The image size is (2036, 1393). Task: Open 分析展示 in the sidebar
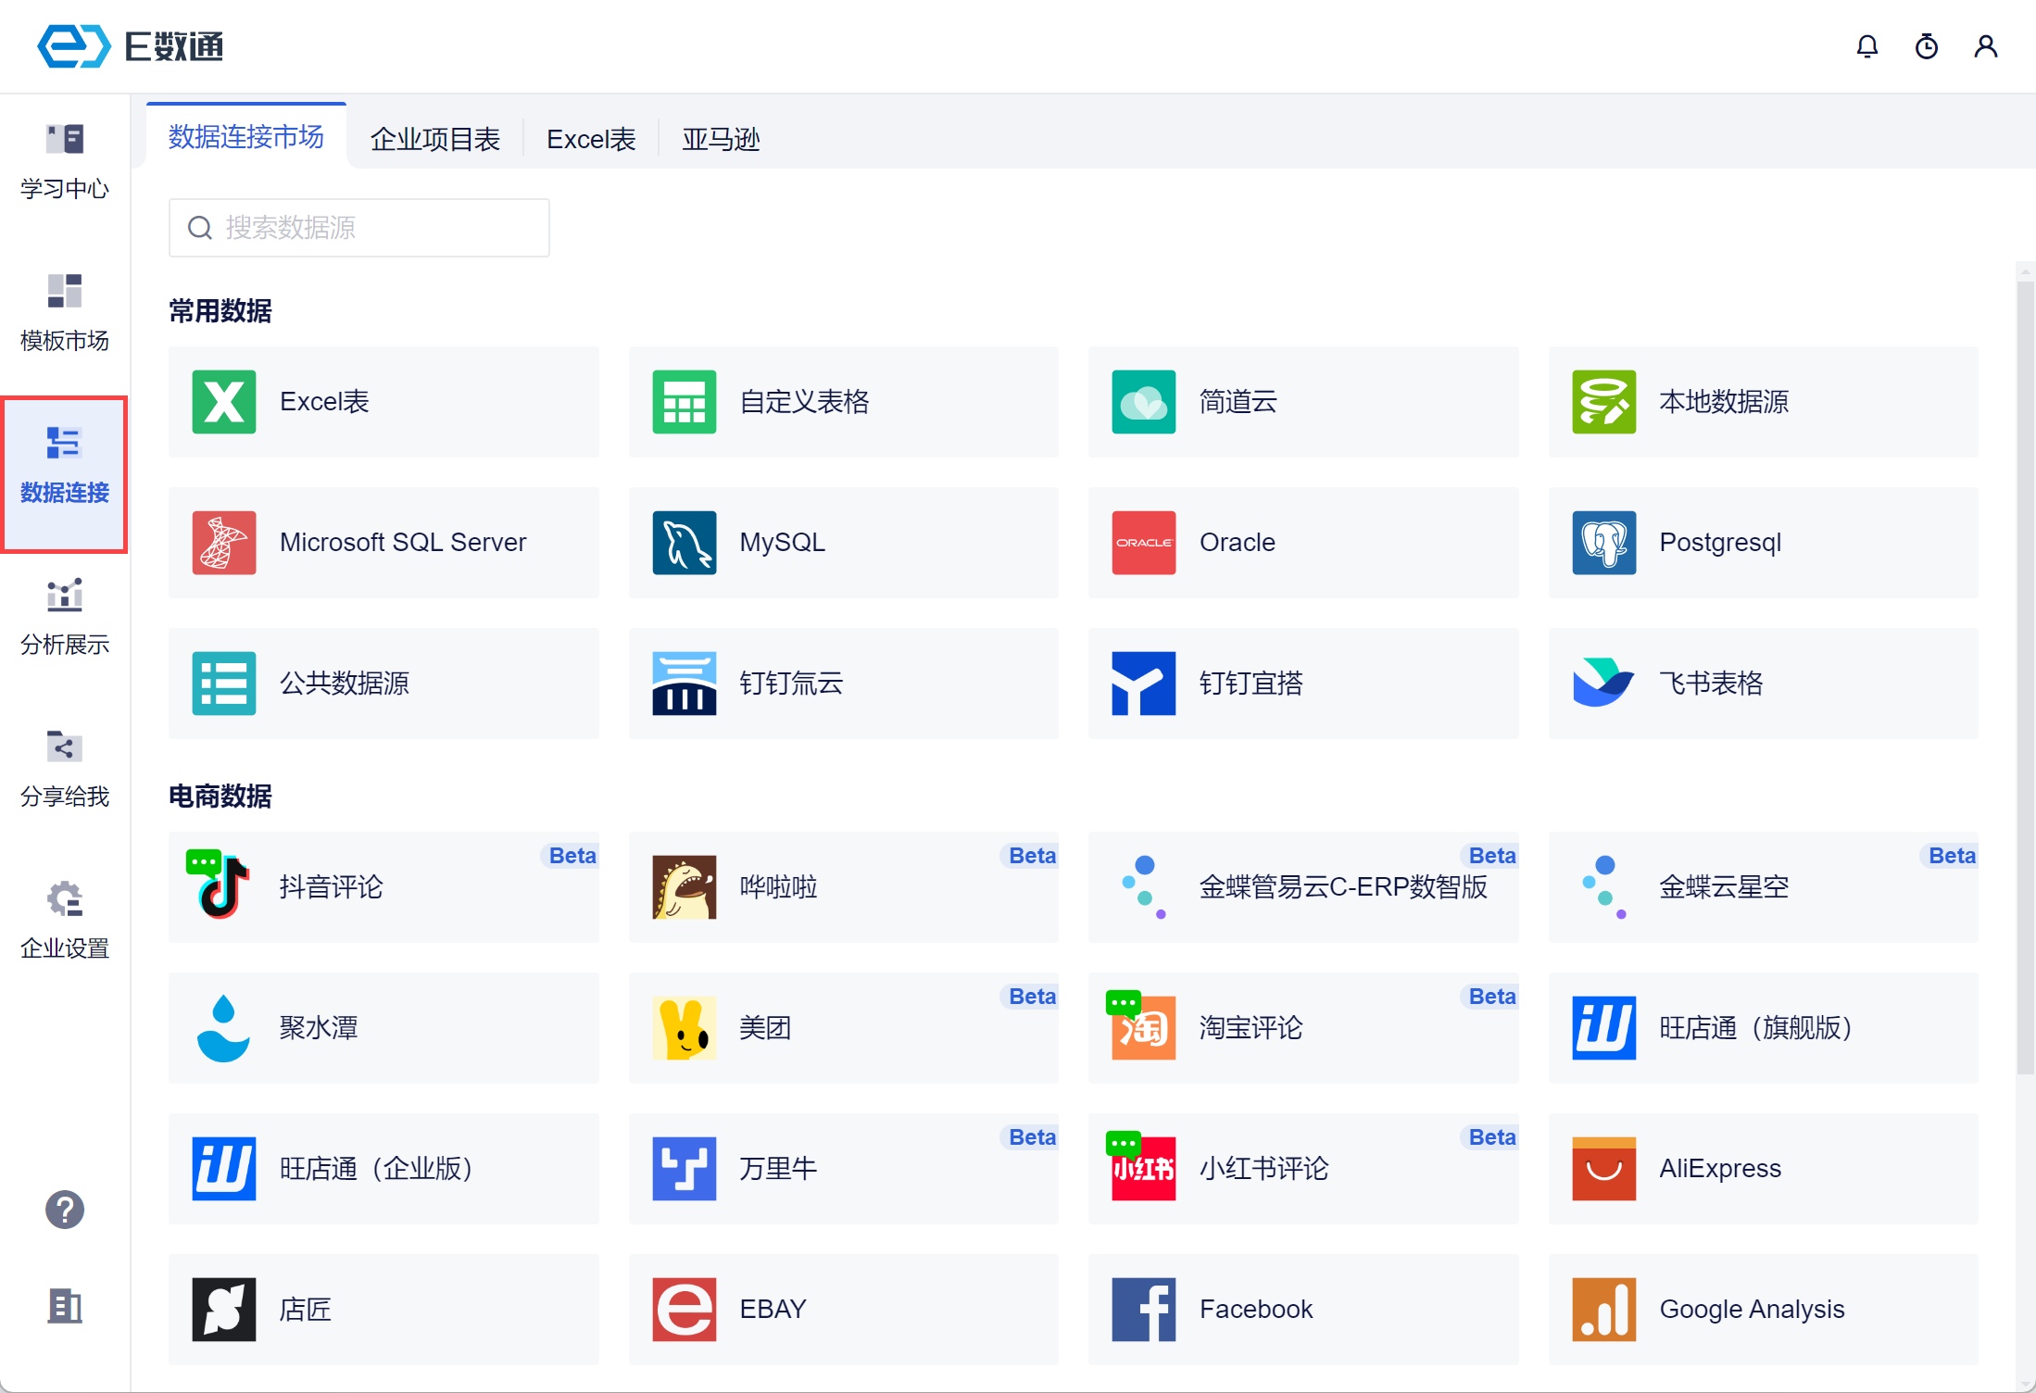point(65,617)
